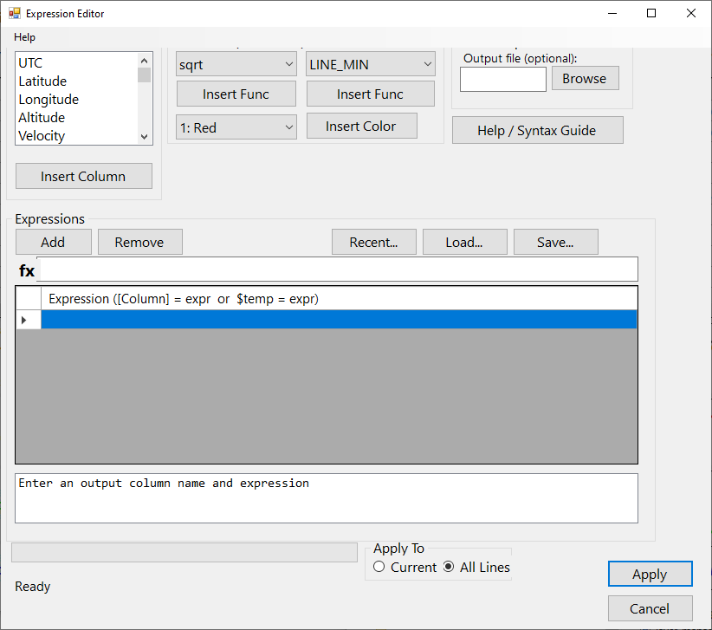Click the Insert Column button
712x630 pixels.
[83, 175]
